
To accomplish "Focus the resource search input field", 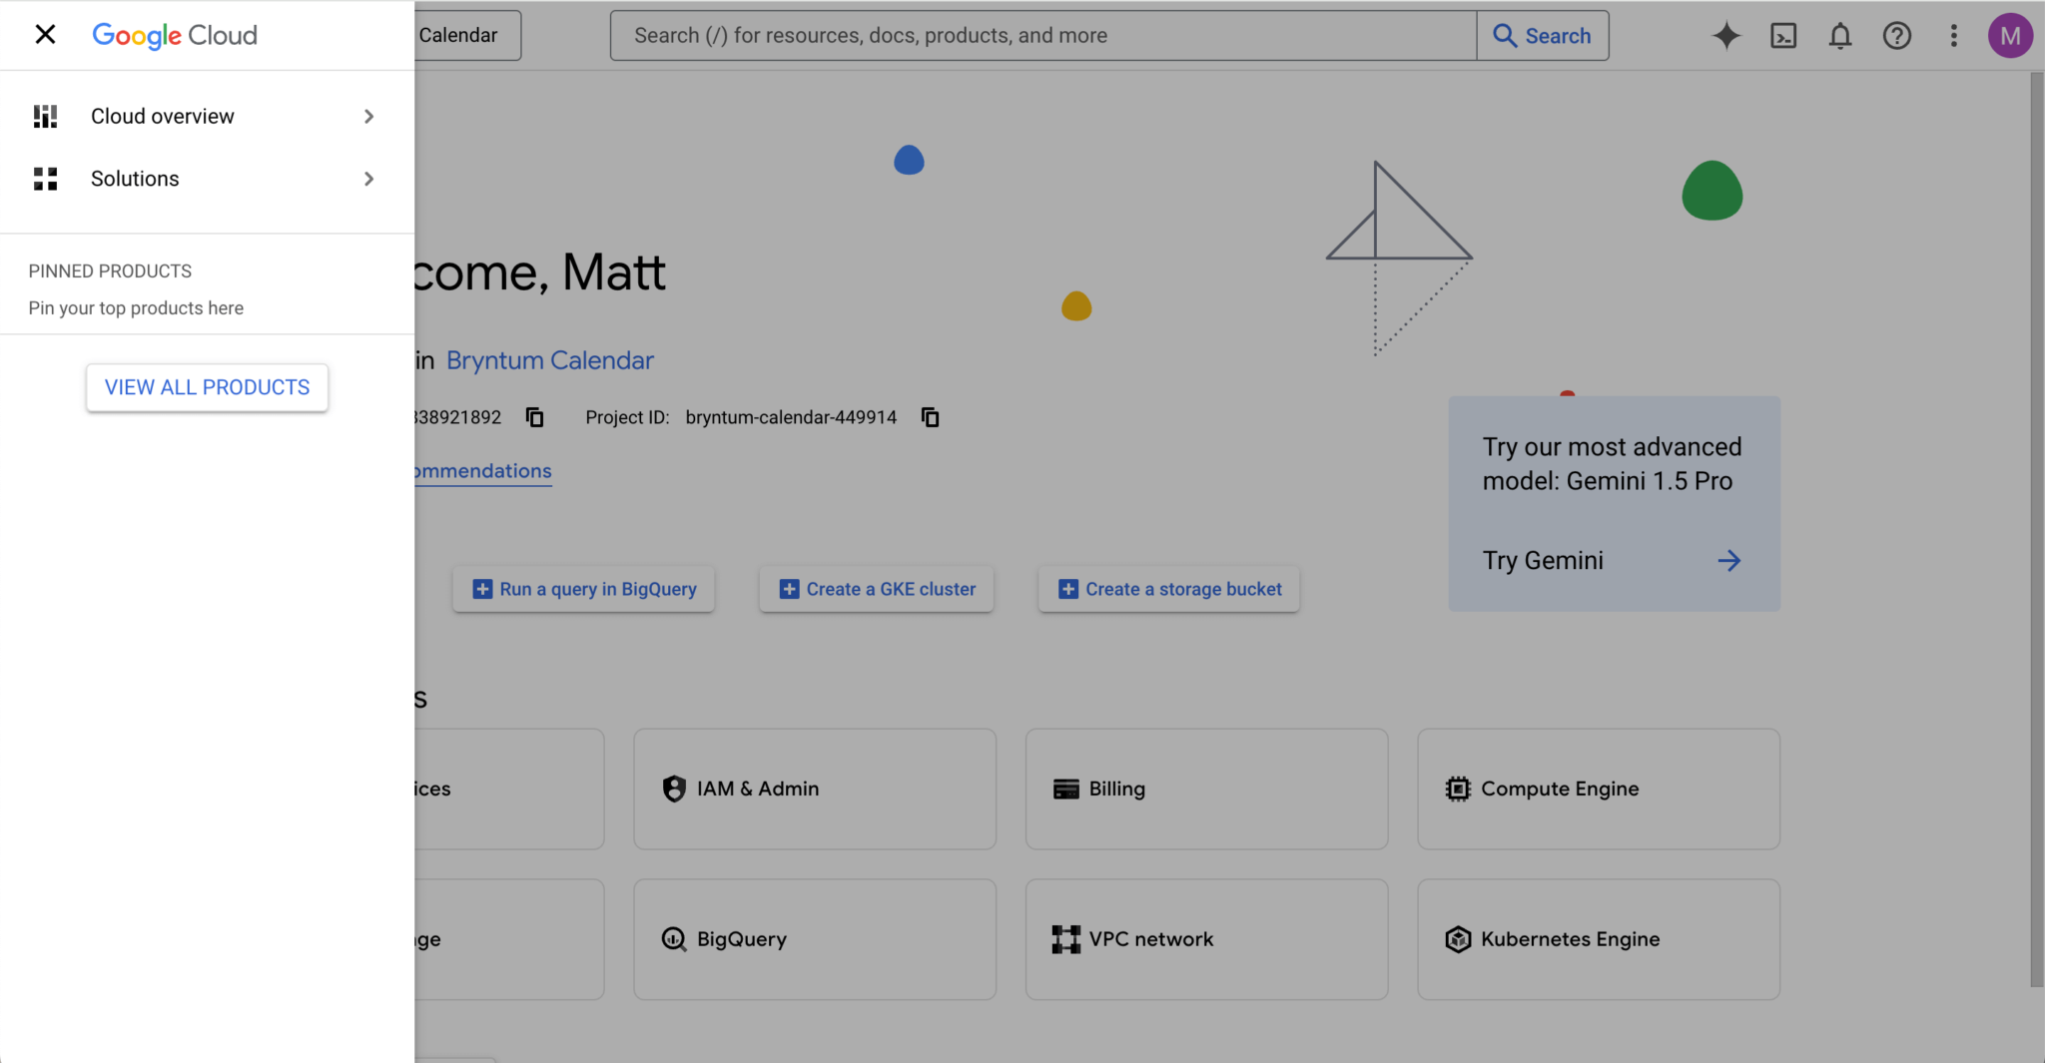I will pos(1043,35).
